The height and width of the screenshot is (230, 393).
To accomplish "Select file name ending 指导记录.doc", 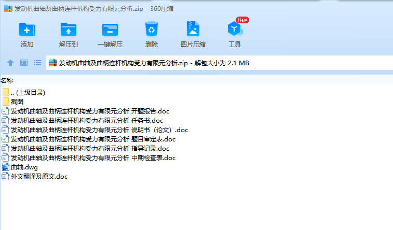I will point(90,149).
